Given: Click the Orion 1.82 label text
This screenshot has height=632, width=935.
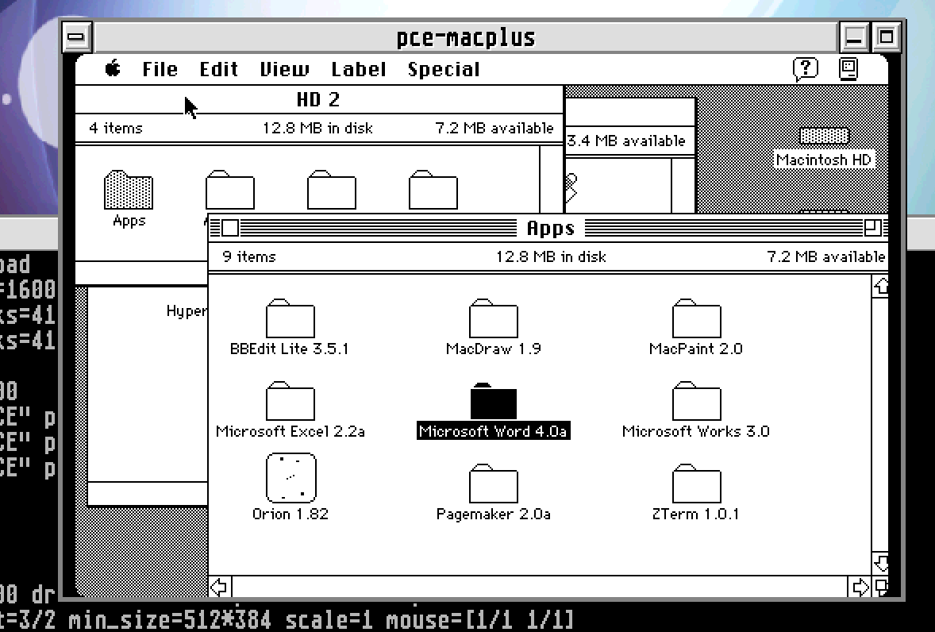Looking at the screenshot, I should pyautogui.click(x=291, y=514).
